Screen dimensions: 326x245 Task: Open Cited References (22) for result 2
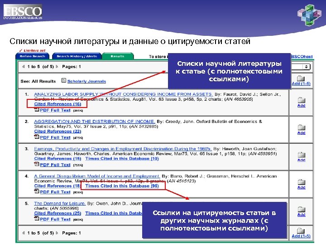[x=58, y=131]
